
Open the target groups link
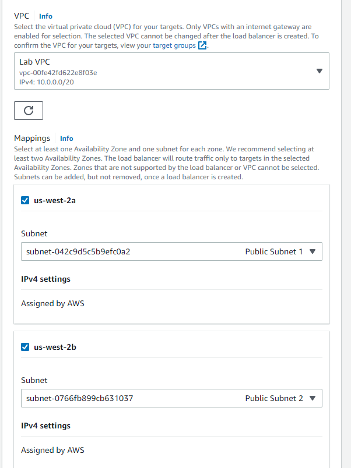[x=174, y=45]
